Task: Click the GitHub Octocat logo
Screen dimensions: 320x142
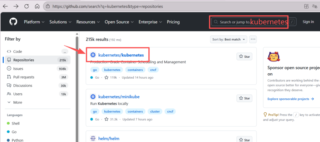Action: click(x=13, y=22)
